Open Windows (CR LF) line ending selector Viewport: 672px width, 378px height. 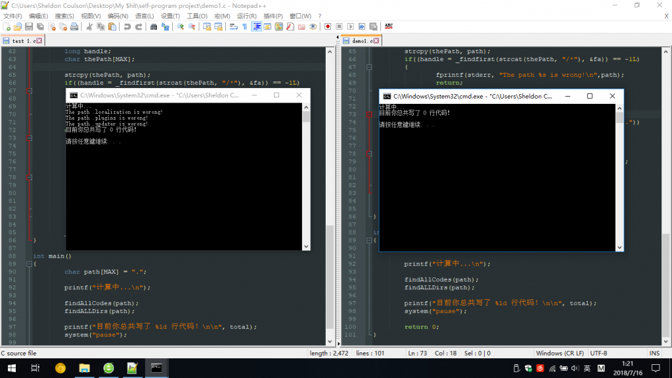pyautogui.click(x=560, y=353)
